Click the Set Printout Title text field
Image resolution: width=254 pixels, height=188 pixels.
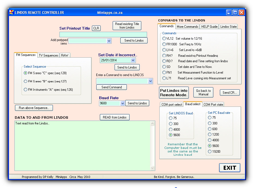pos(103,35)
